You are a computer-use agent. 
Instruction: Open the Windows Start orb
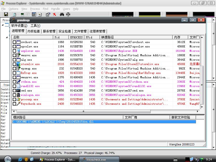tap(8, 159)
